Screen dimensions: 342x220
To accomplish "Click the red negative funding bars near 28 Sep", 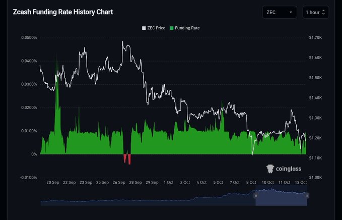I will coord(127,159).
